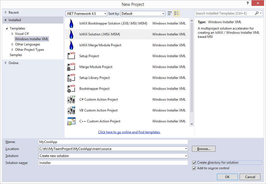Screen dimensions: 266x184
Task: Select 'C# Custom Action Project' template name
Action: [99, 100]
